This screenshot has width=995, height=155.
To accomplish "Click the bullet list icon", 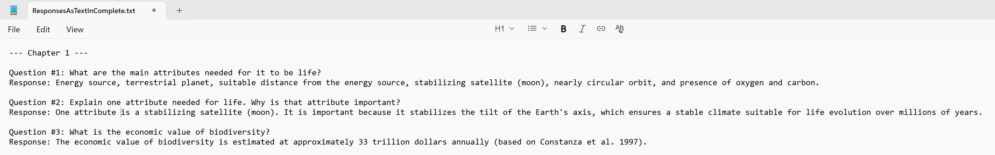I will [x=532, y=28].
